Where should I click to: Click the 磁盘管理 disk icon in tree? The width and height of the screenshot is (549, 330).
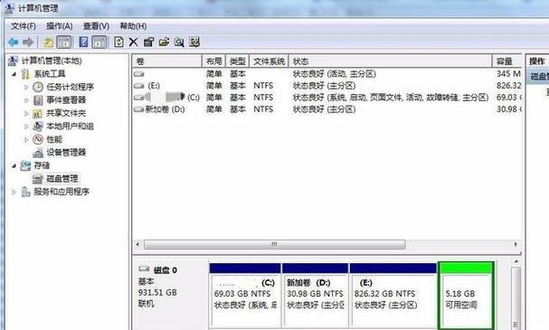(38, 179)
